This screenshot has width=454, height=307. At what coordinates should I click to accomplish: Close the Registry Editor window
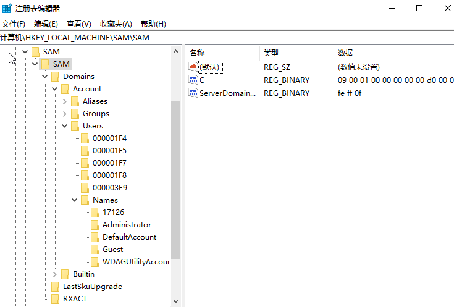tap(447, 9)
